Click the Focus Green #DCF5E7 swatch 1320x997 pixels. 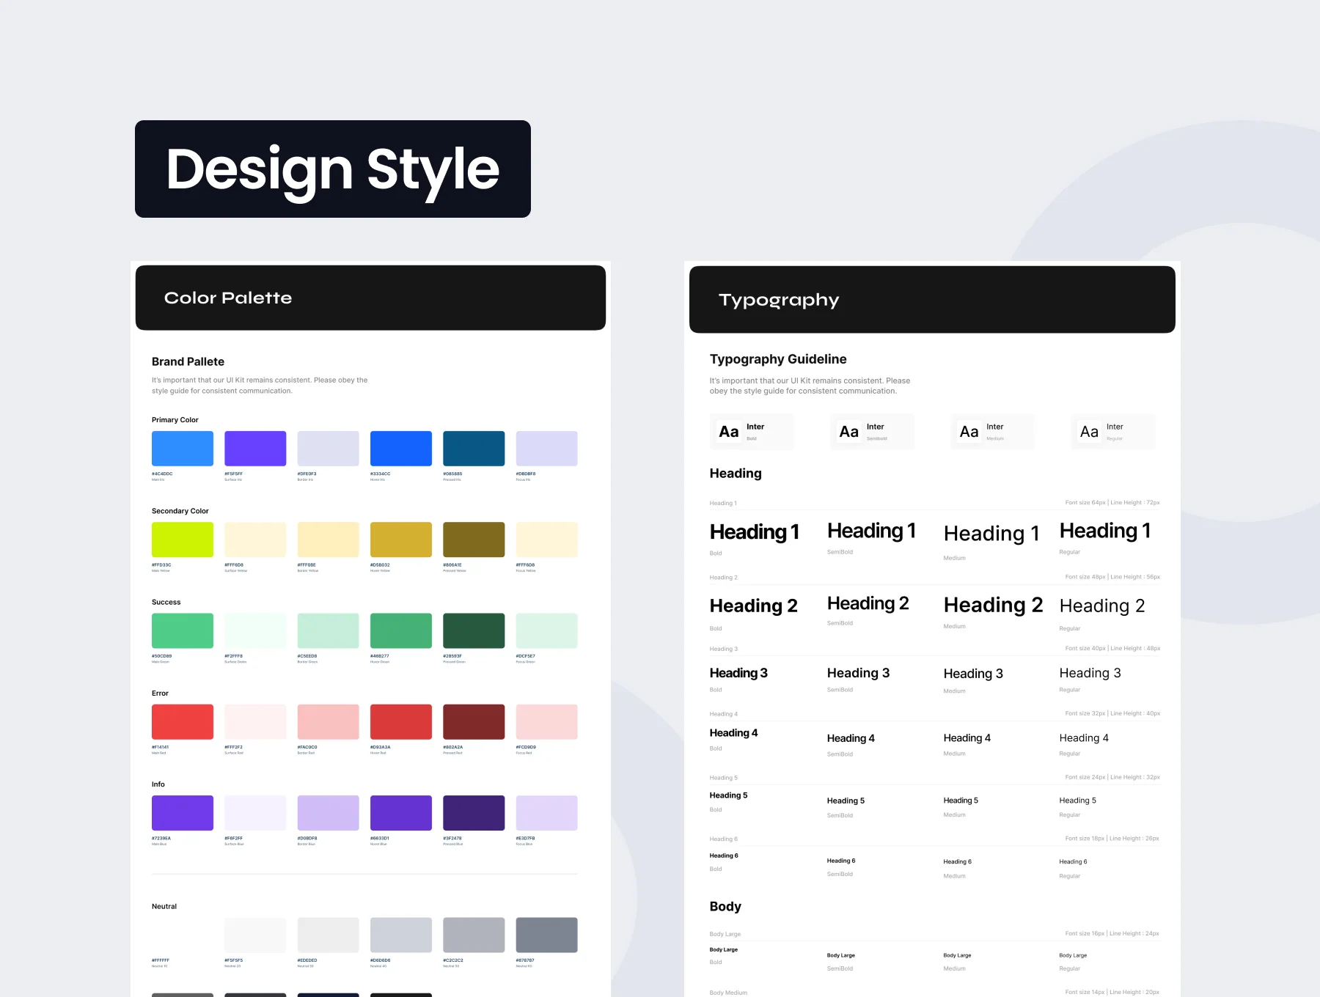(547, 630)
